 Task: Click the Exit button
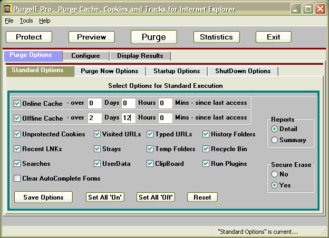[274, 37]
